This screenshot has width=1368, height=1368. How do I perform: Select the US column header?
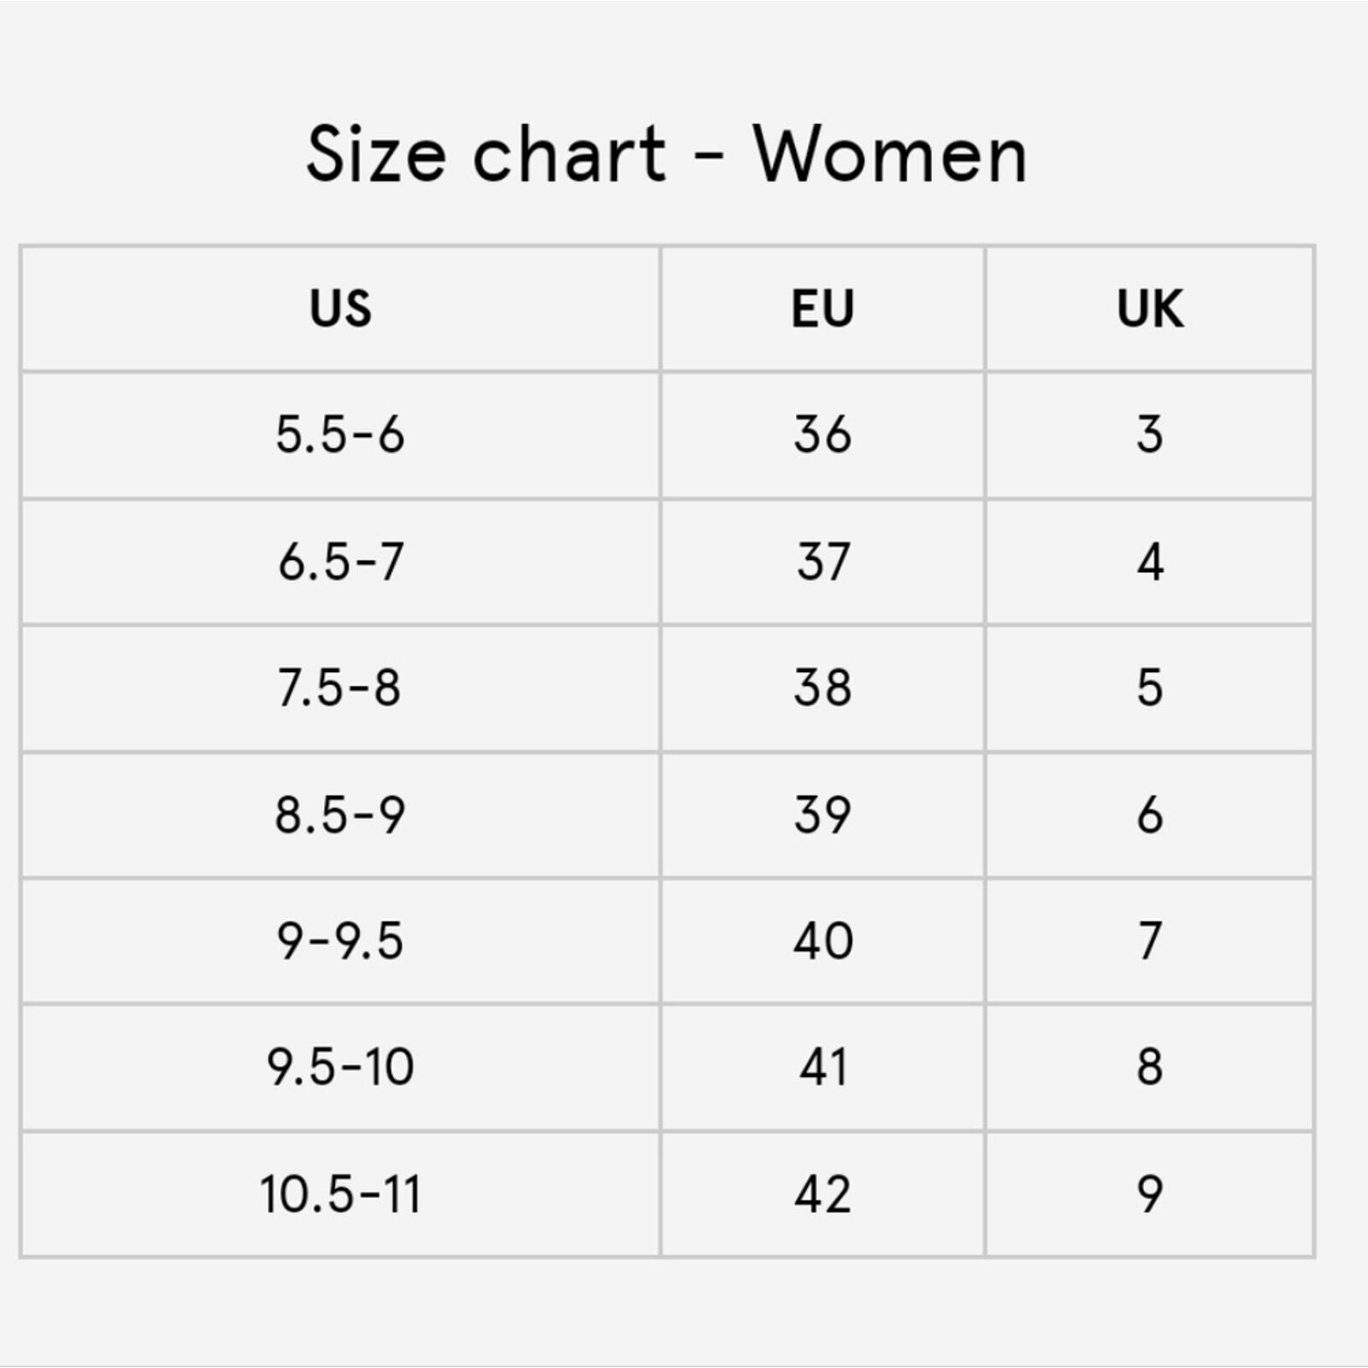click(x=340, y=309)
